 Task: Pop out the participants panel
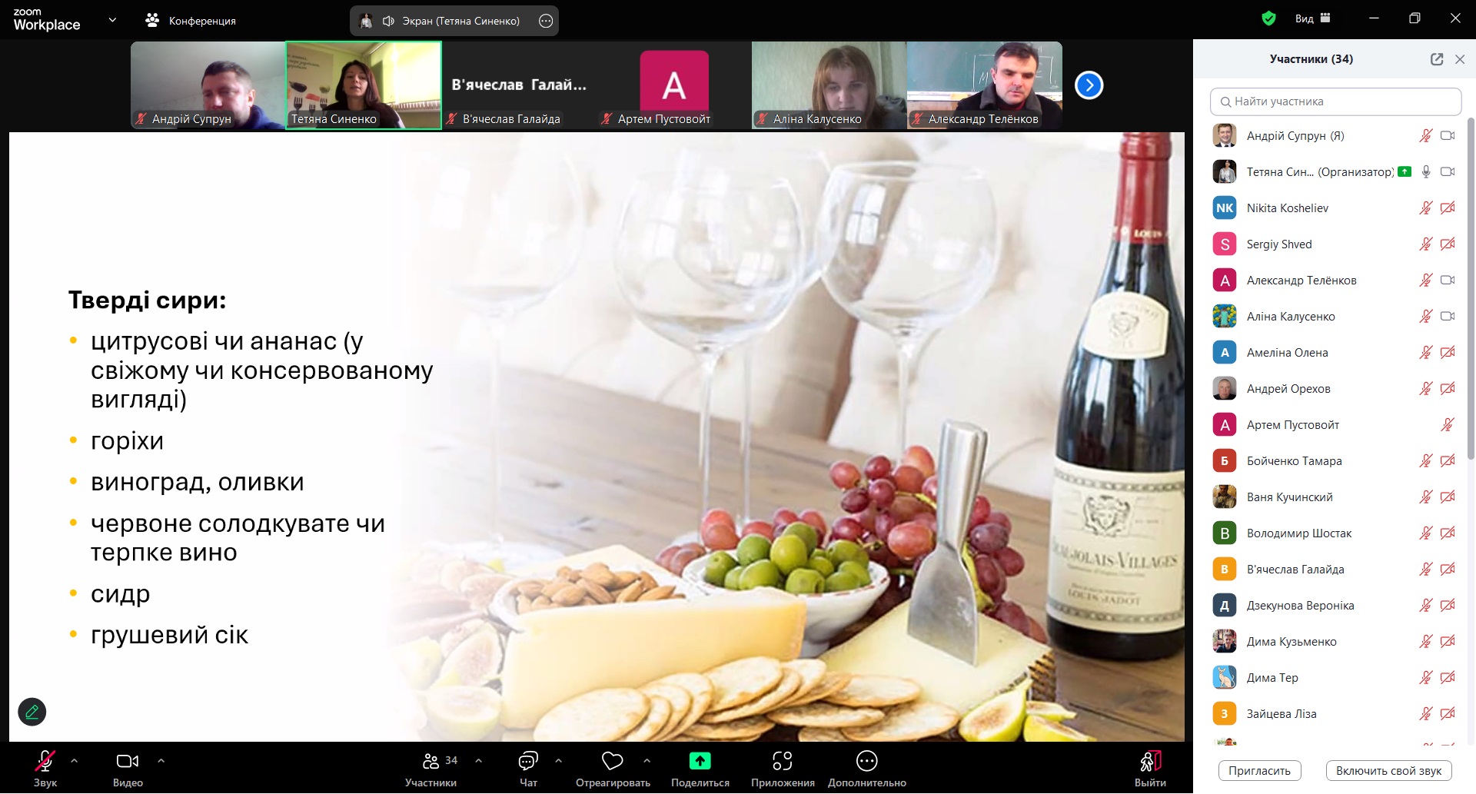click(1436, 59)
